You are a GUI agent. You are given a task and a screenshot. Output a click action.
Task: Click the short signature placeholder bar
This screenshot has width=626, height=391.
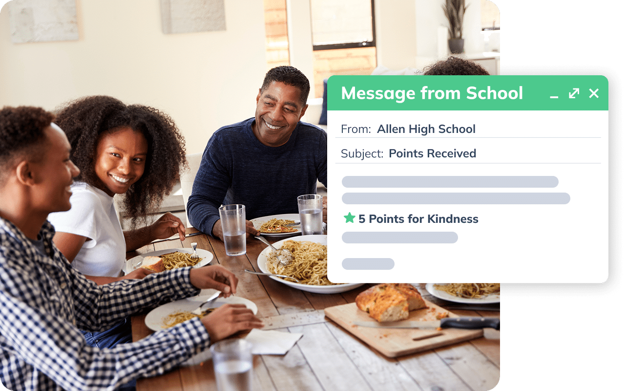point(368,264)
